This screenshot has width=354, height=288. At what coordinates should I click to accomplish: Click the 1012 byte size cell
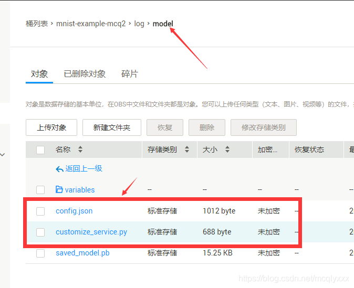point(219,211)
